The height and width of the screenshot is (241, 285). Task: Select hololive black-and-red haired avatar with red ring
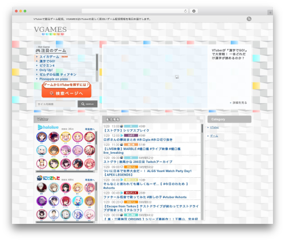tap(78, 164)
